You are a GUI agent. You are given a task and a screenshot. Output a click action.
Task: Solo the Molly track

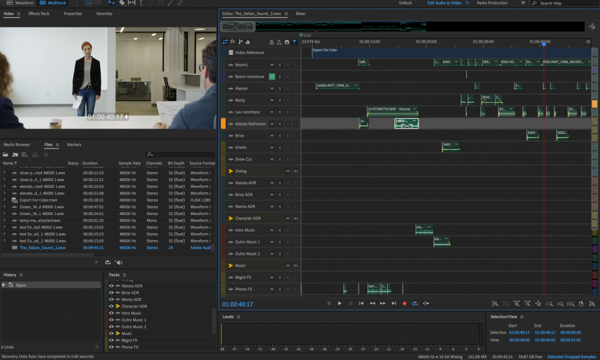[x=279, y=101]
